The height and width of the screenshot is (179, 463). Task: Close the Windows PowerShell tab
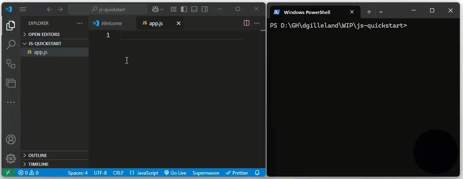352,12
